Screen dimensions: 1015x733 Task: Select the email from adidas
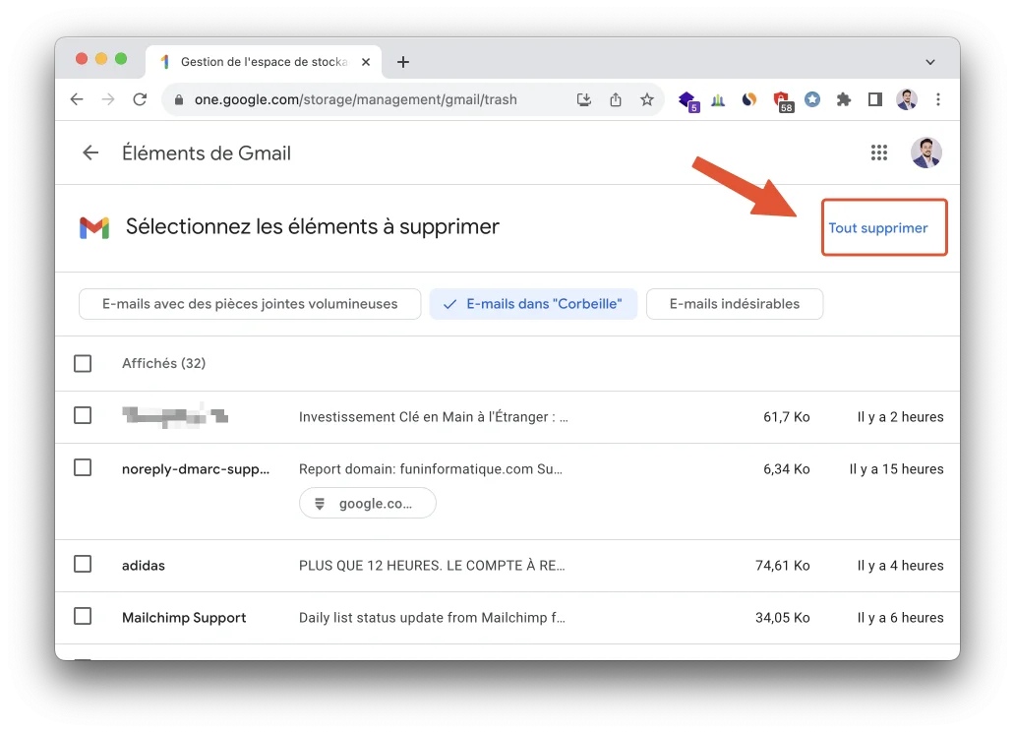coord(83,565)
